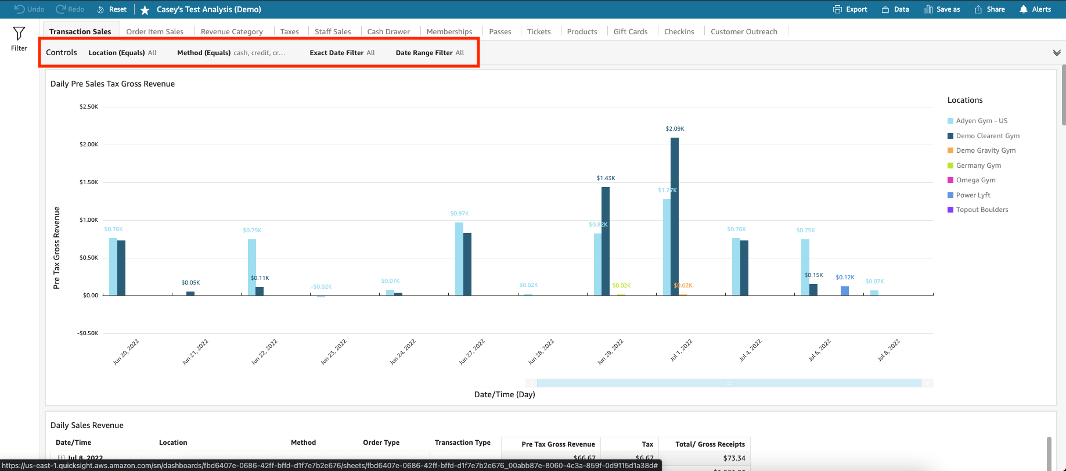
Task: Click the Daily Pre Sales Tax Gross Revenue title
Action: (113, 84)
